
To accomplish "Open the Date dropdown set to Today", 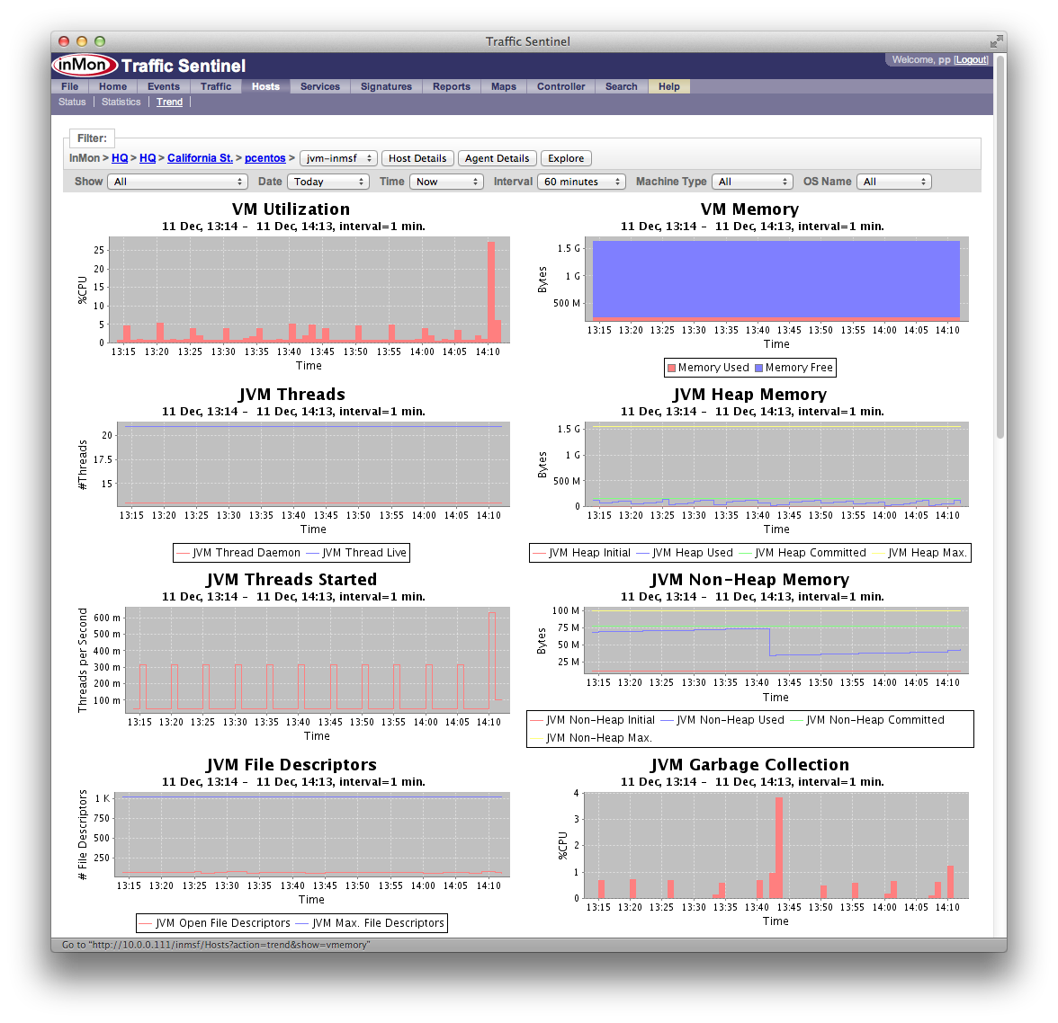I will (x=327, y=182).
